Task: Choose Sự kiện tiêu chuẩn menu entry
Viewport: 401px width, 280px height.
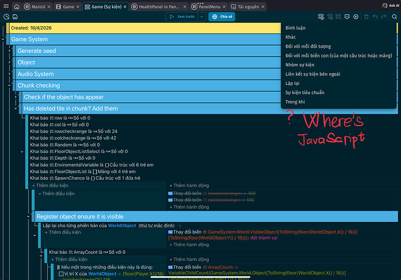Action: click(x=305, y=92)
